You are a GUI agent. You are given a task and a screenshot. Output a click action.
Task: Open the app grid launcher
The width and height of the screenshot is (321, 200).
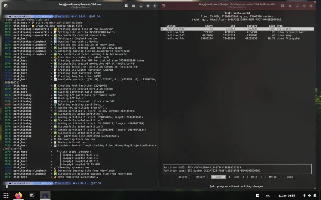tap(6, 195)
